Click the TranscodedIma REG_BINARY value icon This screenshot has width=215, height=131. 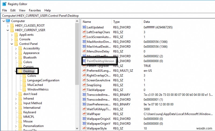pyautogui.click(x=84, y=94)
